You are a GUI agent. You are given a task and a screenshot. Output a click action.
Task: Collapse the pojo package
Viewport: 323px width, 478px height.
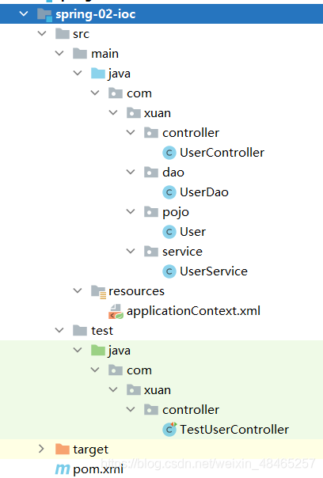(131, 211)
